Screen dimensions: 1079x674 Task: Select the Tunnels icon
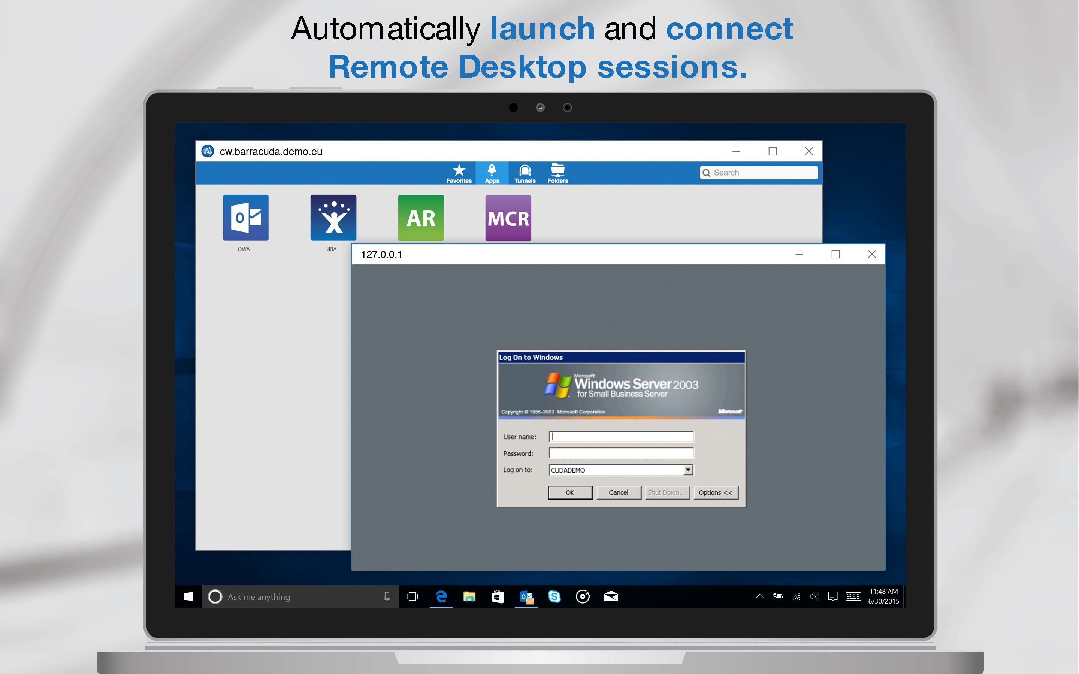point(525,173)
